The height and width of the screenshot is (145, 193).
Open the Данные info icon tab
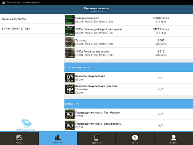click(x=135, y=138)
